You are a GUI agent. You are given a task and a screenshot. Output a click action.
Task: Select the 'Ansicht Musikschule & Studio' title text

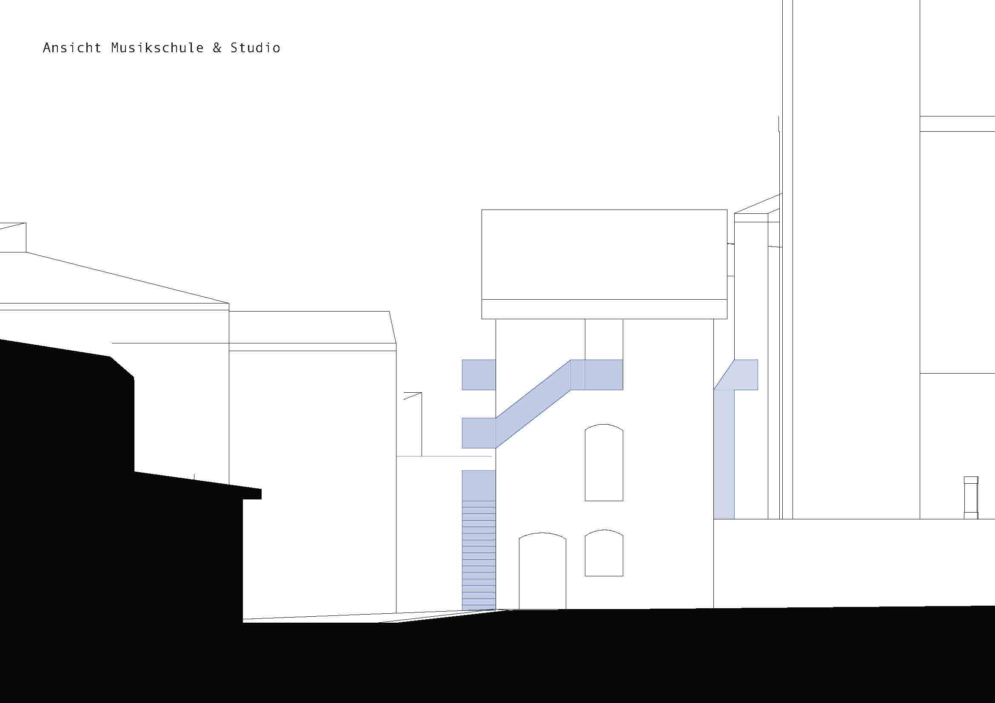click(162, 48)
